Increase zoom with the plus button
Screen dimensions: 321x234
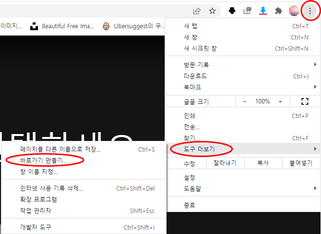pos(280,101)
